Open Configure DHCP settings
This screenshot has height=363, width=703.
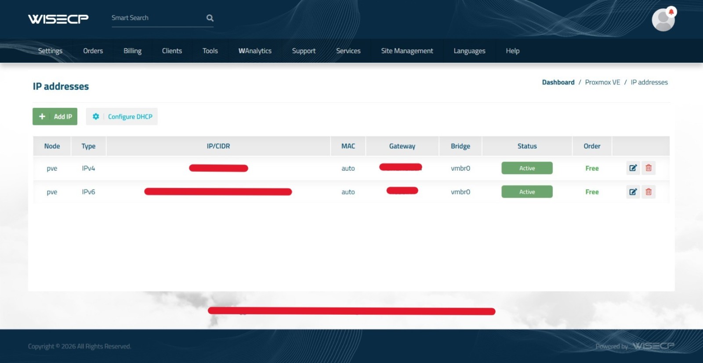tap(122, 117)
